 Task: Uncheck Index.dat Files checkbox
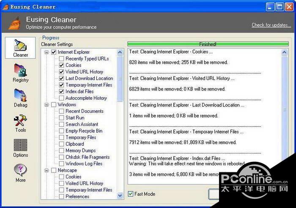tap(62, 92)
